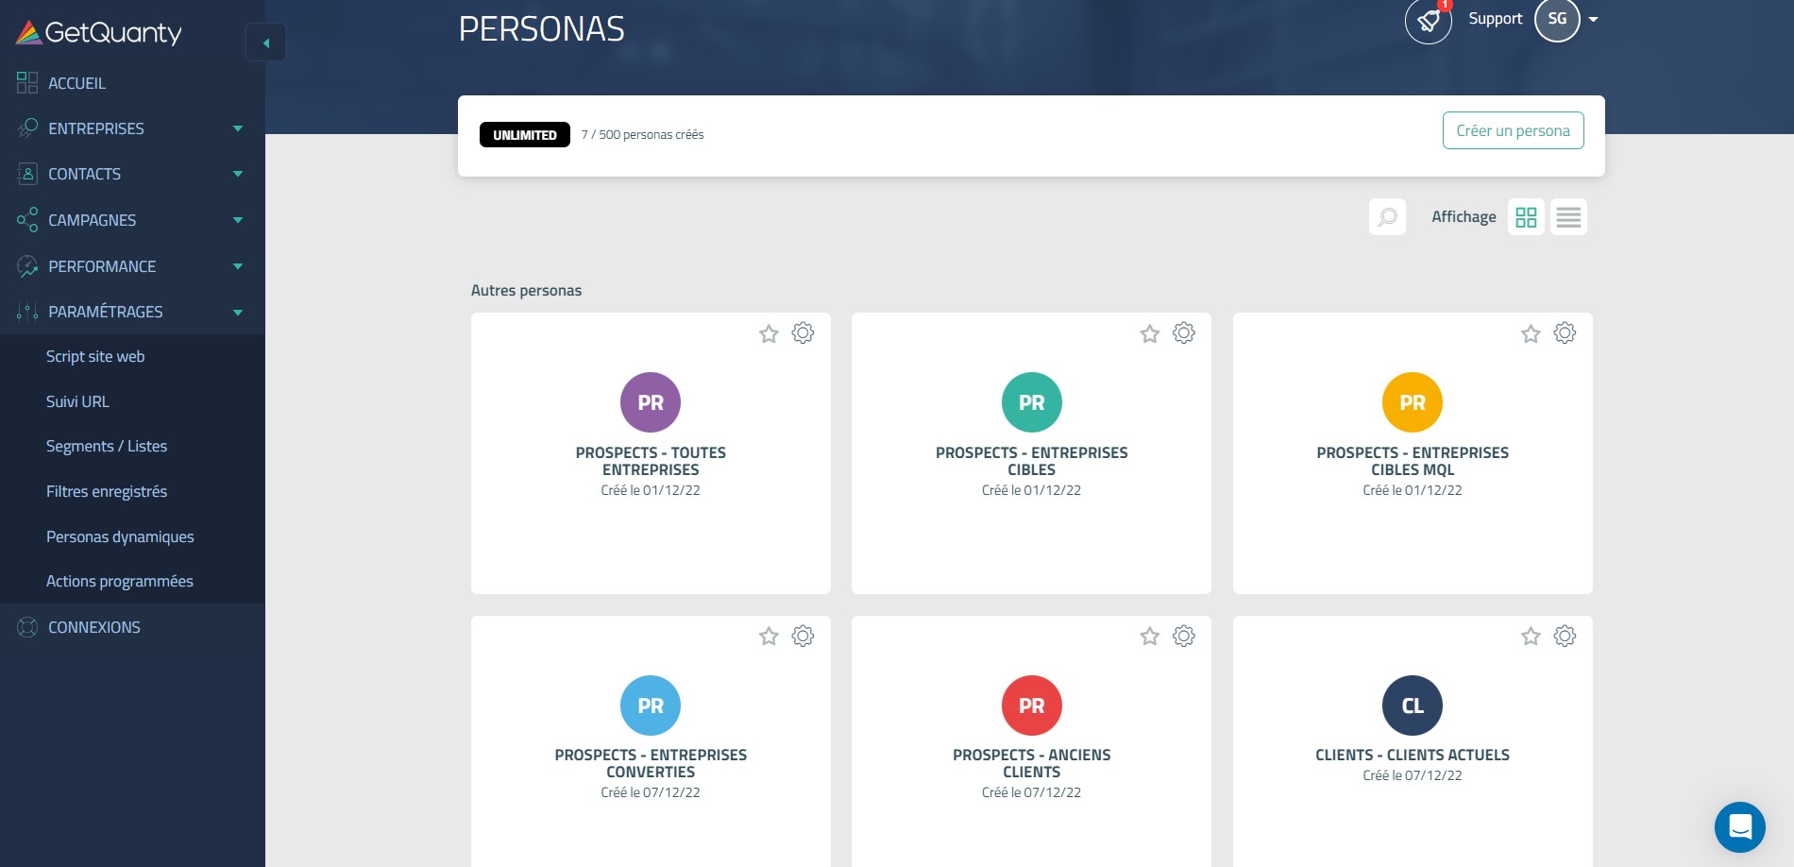Go to Accueil in sidebar
Image resolution: width=1794 pixels, height=867 pixels.
76,83
